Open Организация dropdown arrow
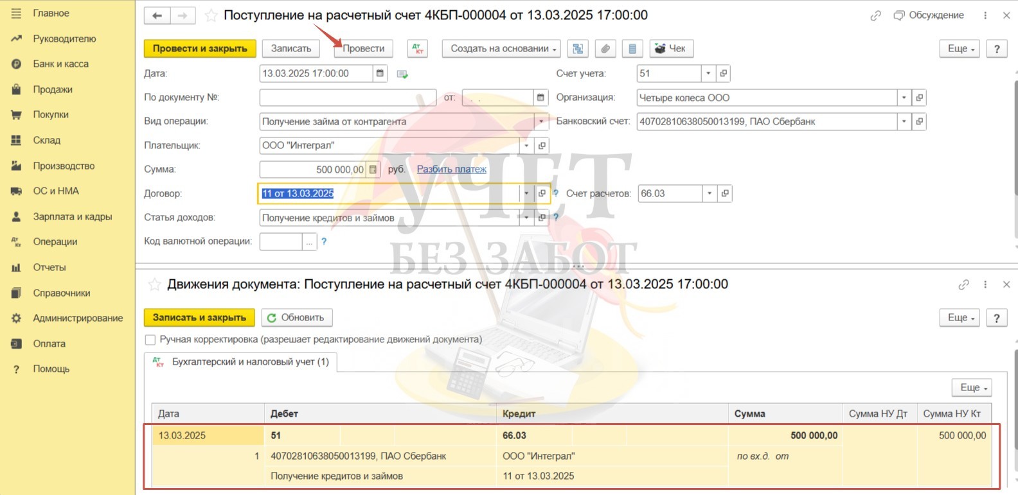Viewport: 1018px width, 495px height. click(x=904, y=98)
